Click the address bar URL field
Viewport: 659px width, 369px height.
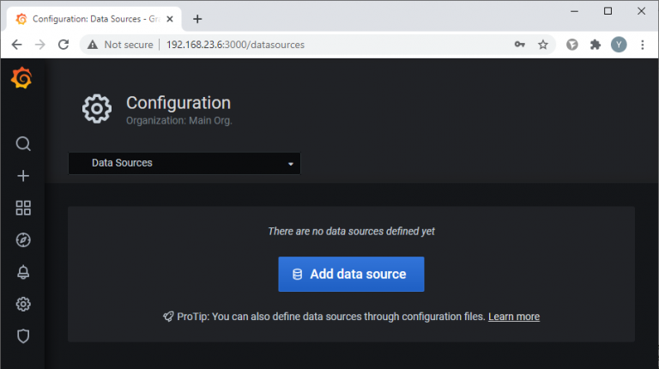(300, 45)
